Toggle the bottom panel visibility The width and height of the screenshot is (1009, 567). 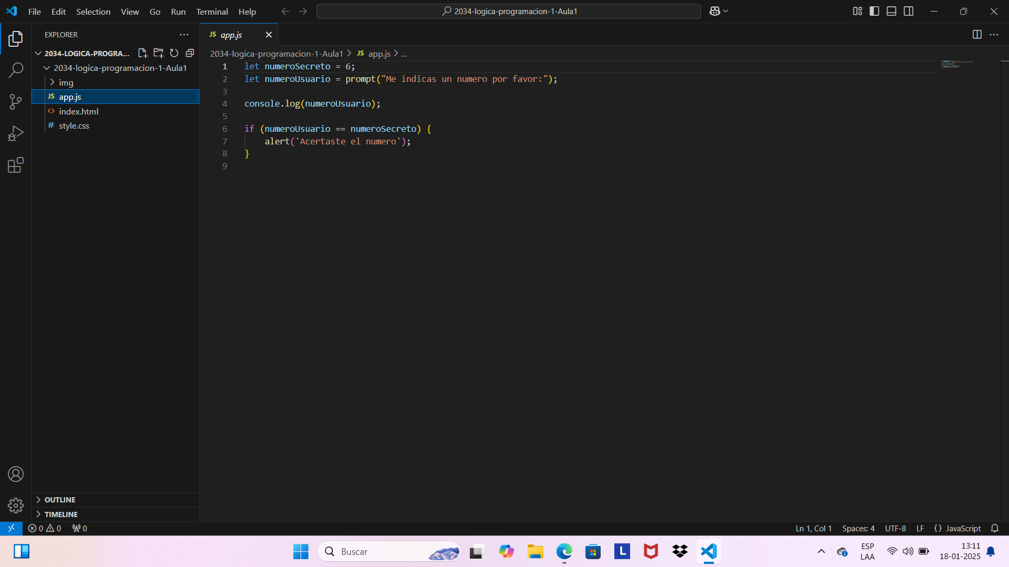[x=891, y=11]
